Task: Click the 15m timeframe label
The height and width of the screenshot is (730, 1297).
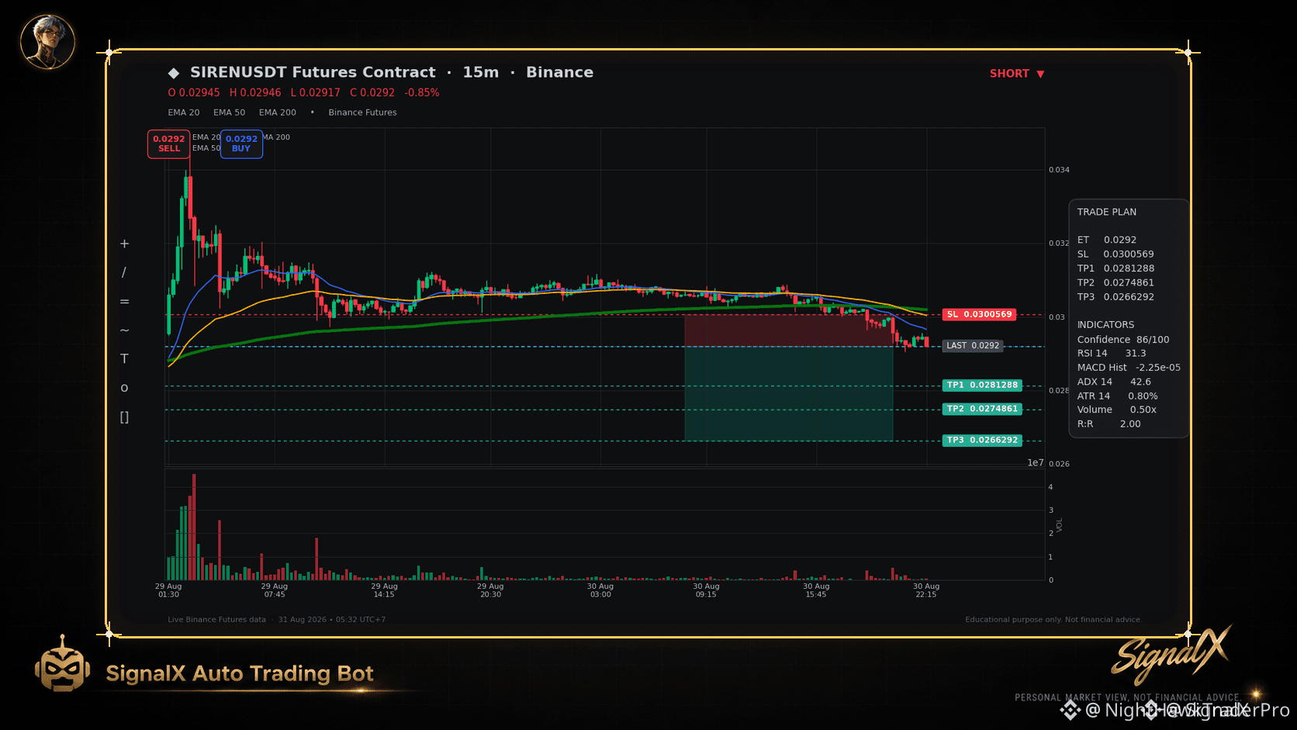Action: (481, 72)
